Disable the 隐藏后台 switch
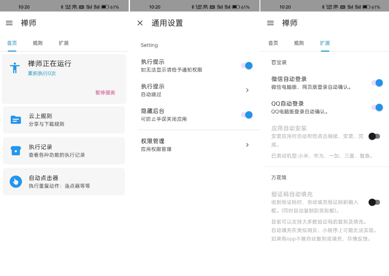This screenshot has height=276, width=389. click(x=247, y=115)
